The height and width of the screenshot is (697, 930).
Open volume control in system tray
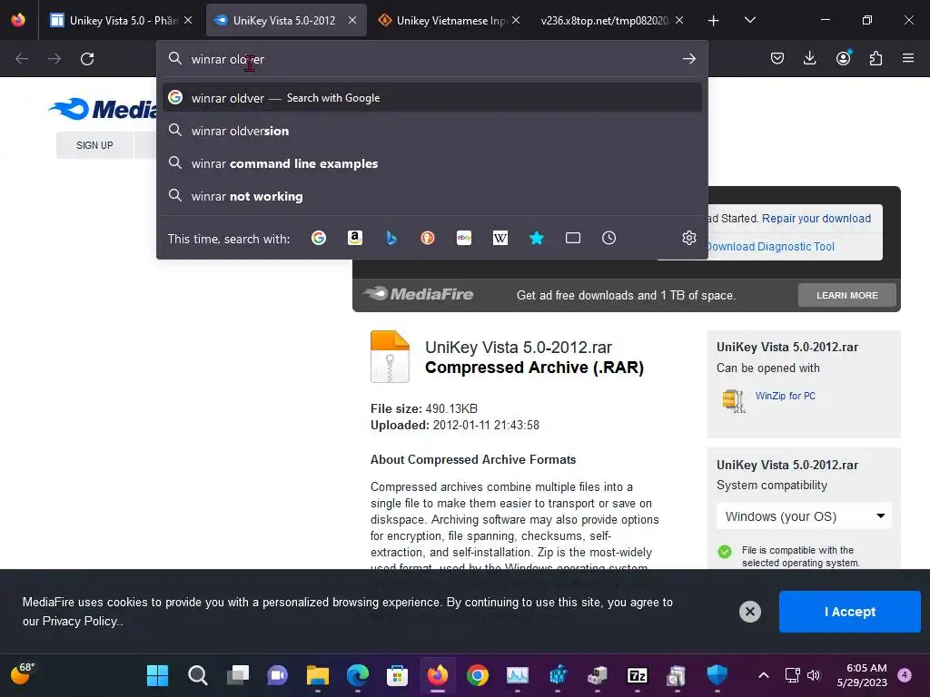pyautogui.click(x=813, y=675)
